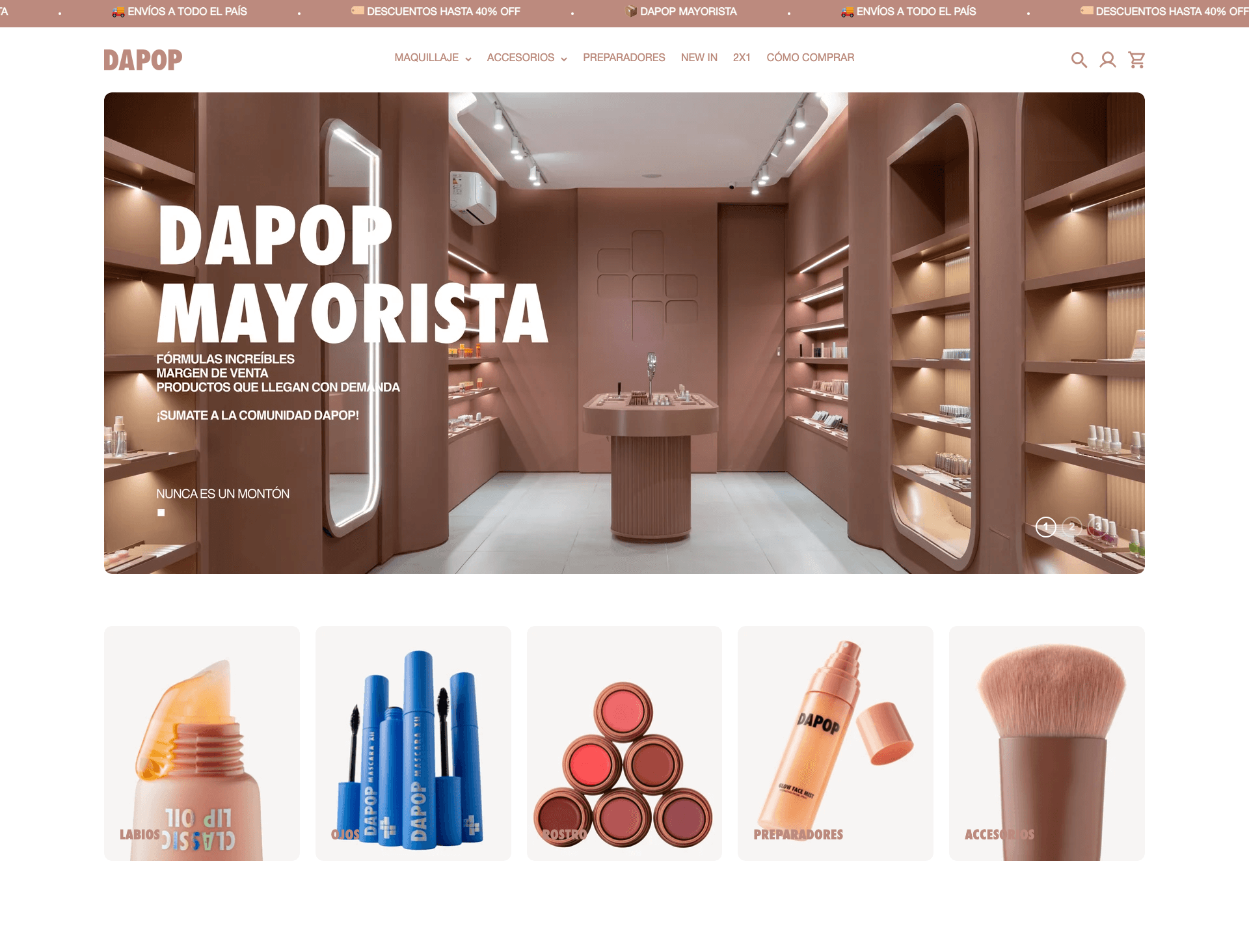Select slide 2 of the banner carousel
The image size is (1249, 937).
(x=1071, y=526)
